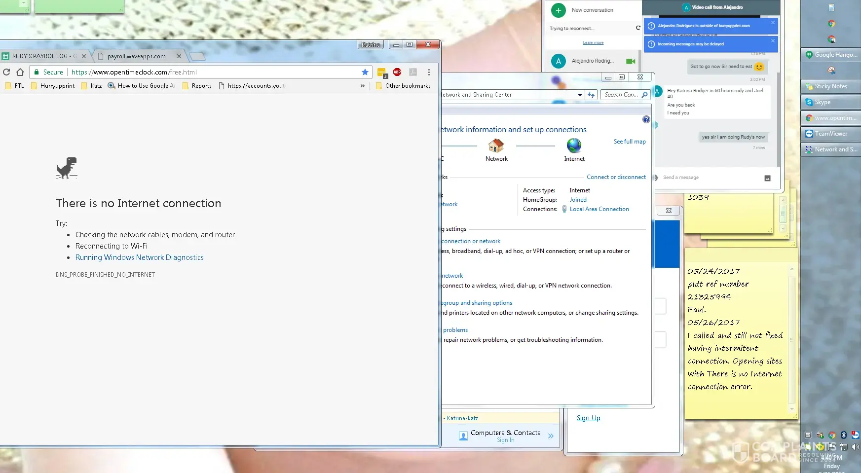Open TeamViewer from the taskbar
861x473 pixels.
tap(830, 134)
